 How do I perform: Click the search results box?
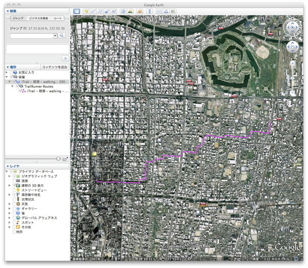(37, 49)
